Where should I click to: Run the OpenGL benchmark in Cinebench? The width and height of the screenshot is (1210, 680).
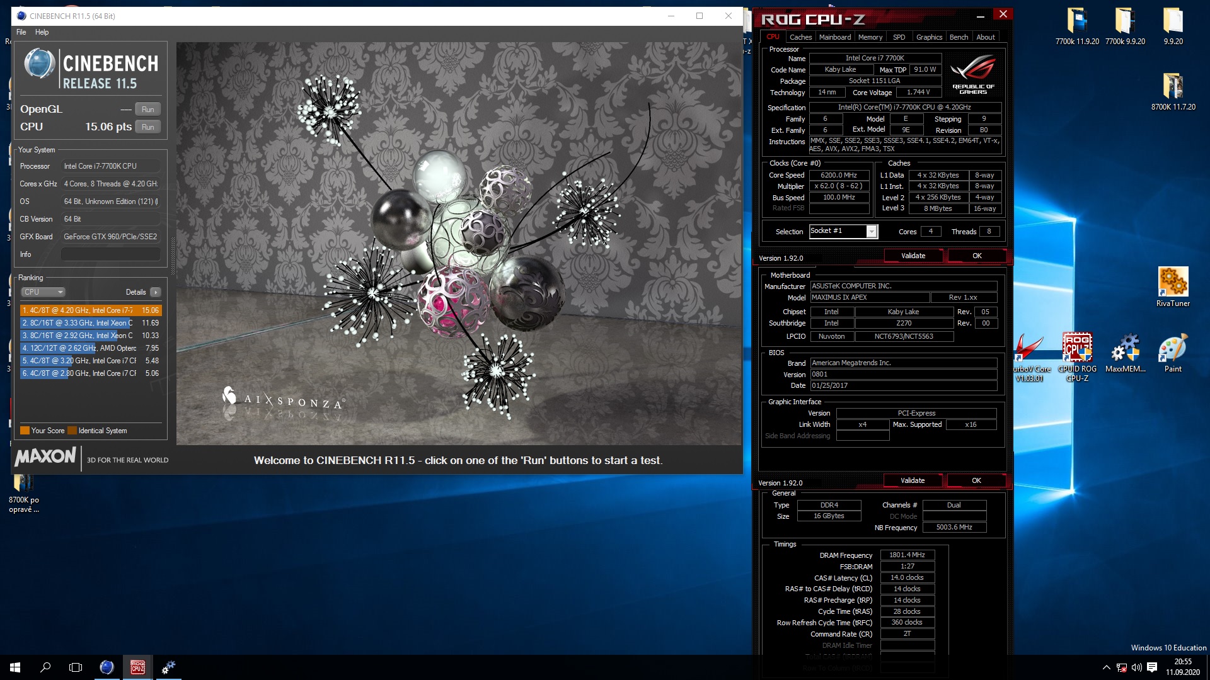click(x=147, y=109)
